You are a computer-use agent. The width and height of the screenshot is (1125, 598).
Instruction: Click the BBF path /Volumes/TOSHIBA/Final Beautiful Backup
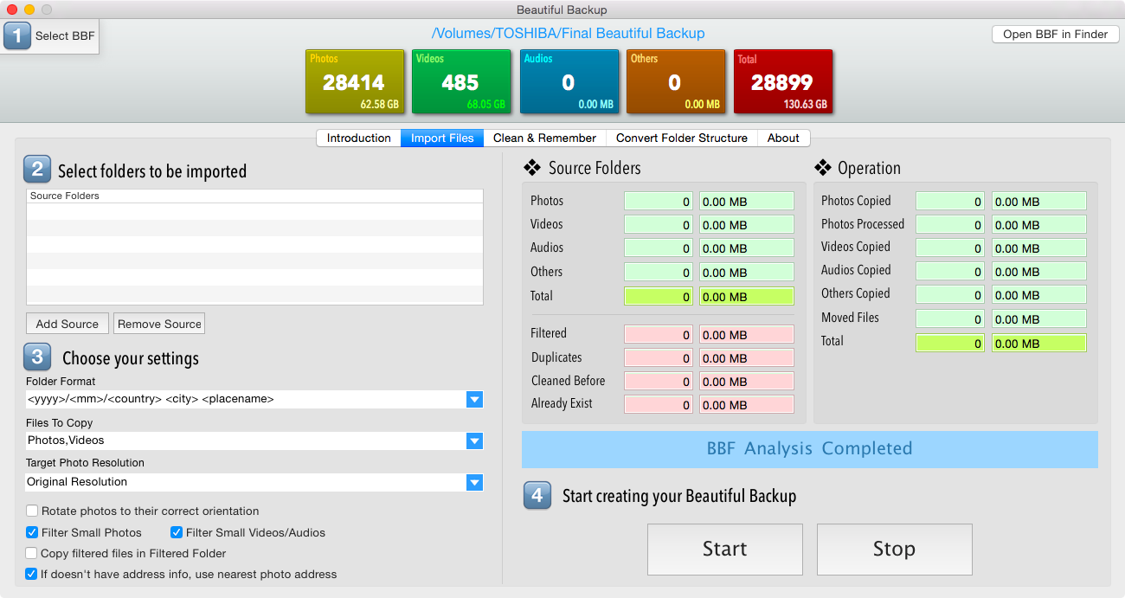568,34
